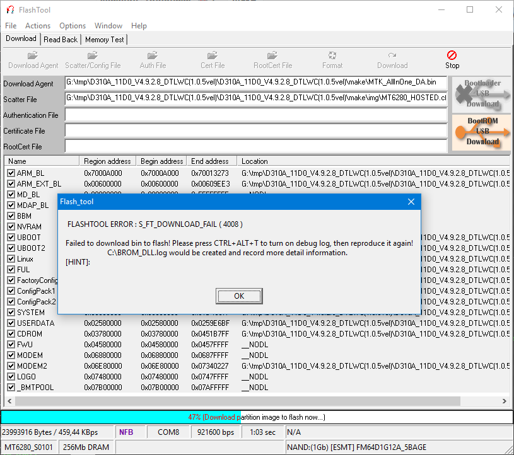
Task: Click the Stop toolbar icon
Action: (452, 56)
